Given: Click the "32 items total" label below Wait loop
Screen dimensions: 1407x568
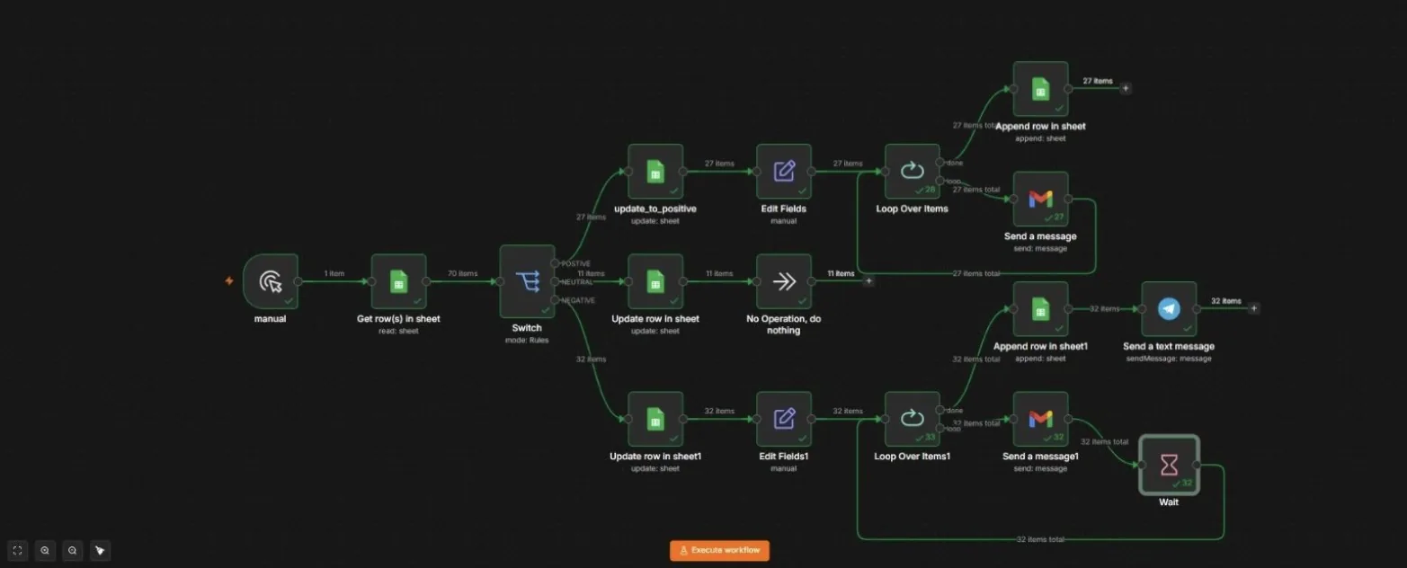Looking at the screenshot, I should pyautogui.click(x=1040, y=539).
